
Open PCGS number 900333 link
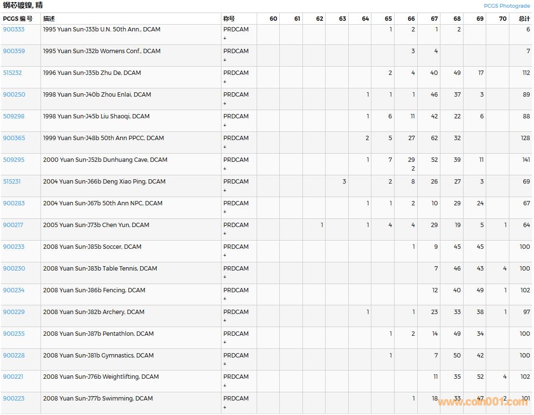pyautogui.click(x=14, y=29)
